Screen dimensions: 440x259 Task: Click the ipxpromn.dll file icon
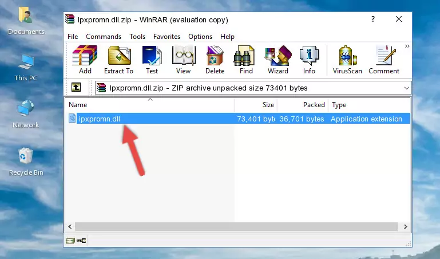pyautogui.click(x=72, y=118)
